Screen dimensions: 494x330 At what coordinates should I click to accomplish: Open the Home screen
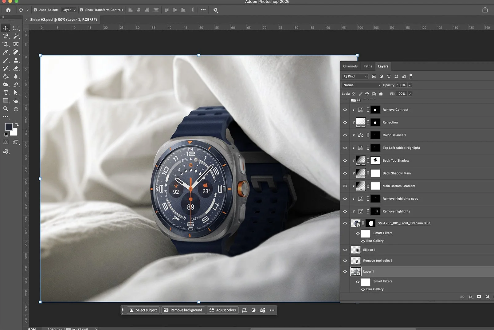pos(8,10)
